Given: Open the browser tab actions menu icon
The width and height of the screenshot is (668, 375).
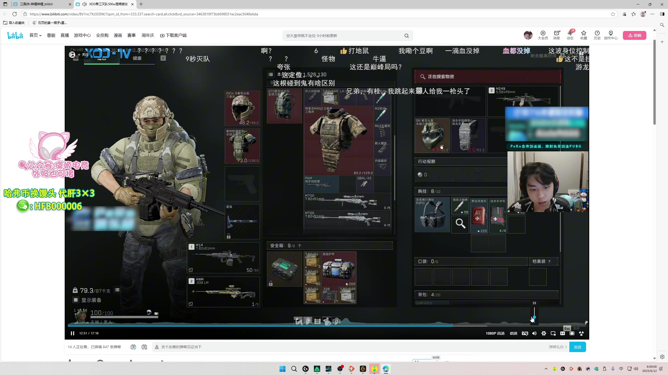Looking at the screenshot, I should pyautogui.click(x=5, y=4).
